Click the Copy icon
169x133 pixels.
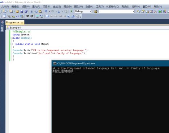tap(36, 11)
